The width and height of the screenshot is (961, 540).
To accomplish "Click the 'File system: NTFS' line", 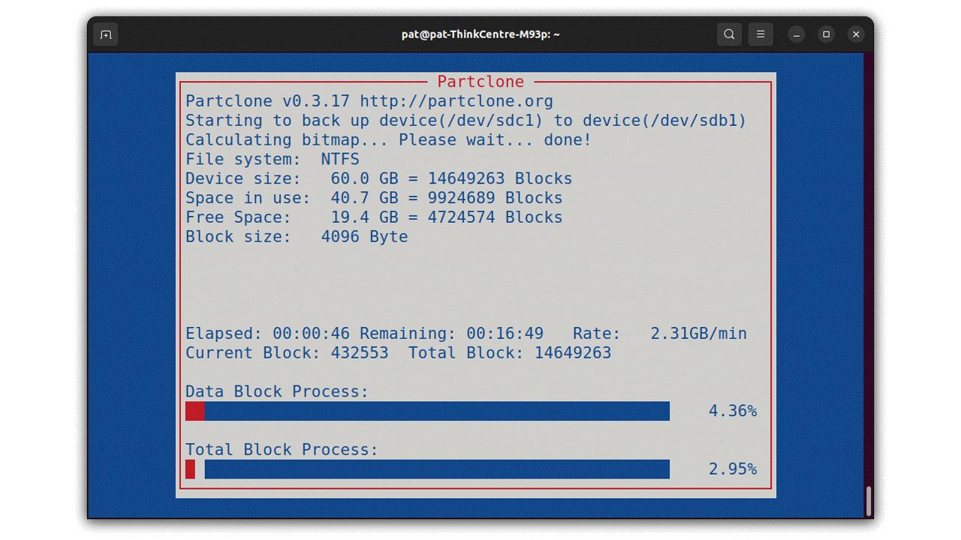I will (273, 160).
